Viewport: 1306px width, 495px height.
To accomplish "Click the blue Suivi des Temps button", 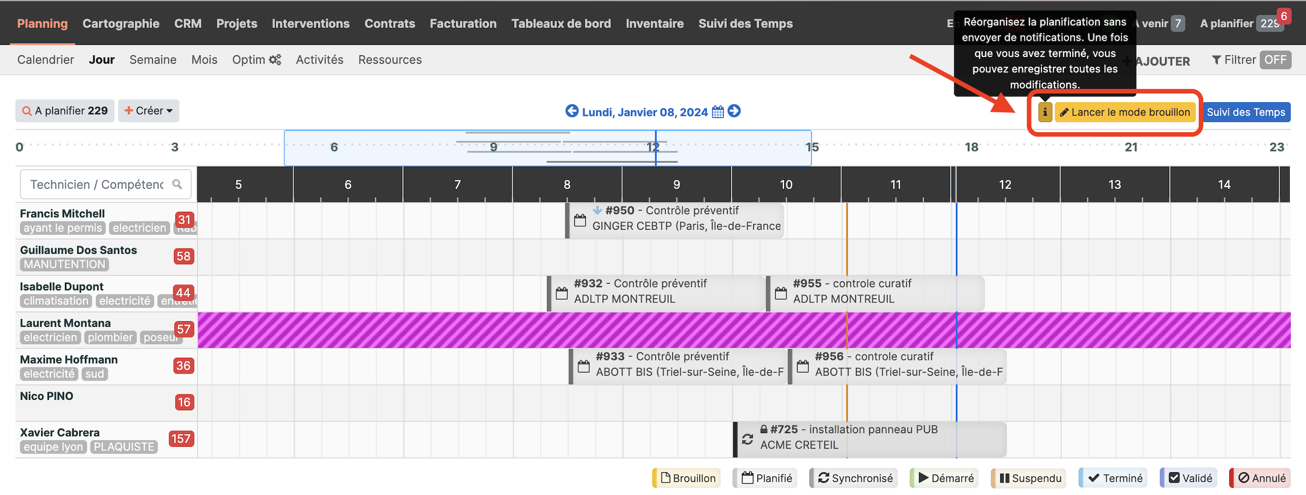I will coord(1246,112).
